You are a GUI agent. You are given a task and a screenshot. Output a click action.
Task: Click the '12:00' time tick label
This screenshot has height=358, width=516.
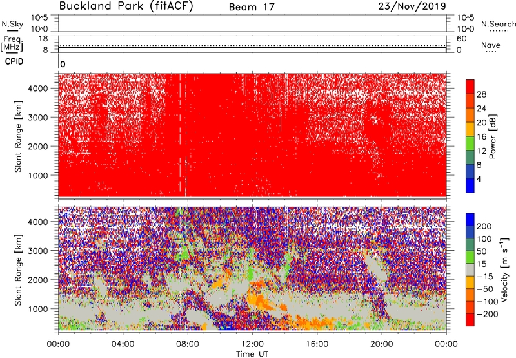coord(252,344)
